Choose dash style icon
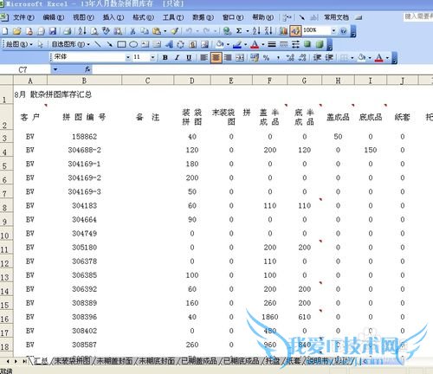 (x=284, y=44)
